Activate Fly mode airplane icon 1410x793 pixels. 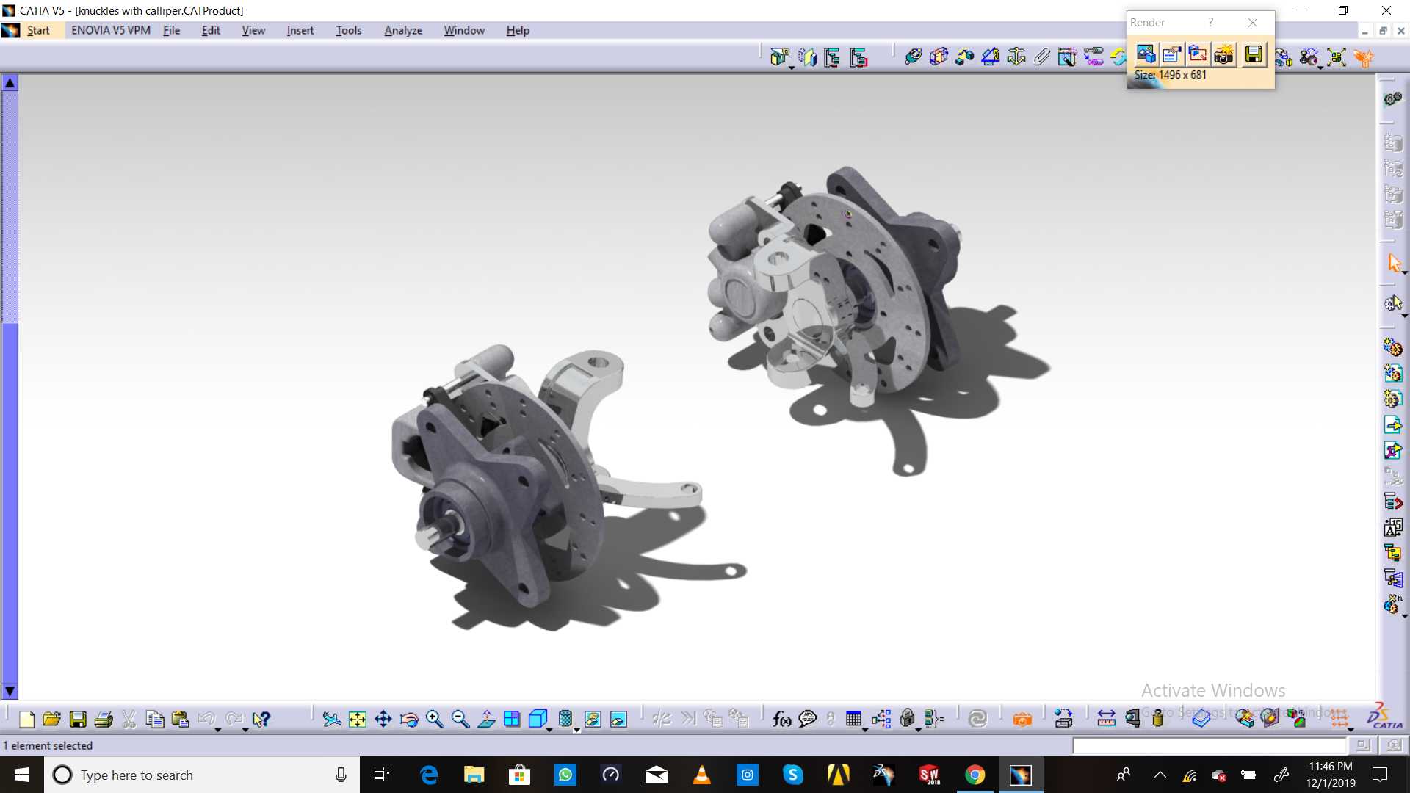(x=332, y=720)
